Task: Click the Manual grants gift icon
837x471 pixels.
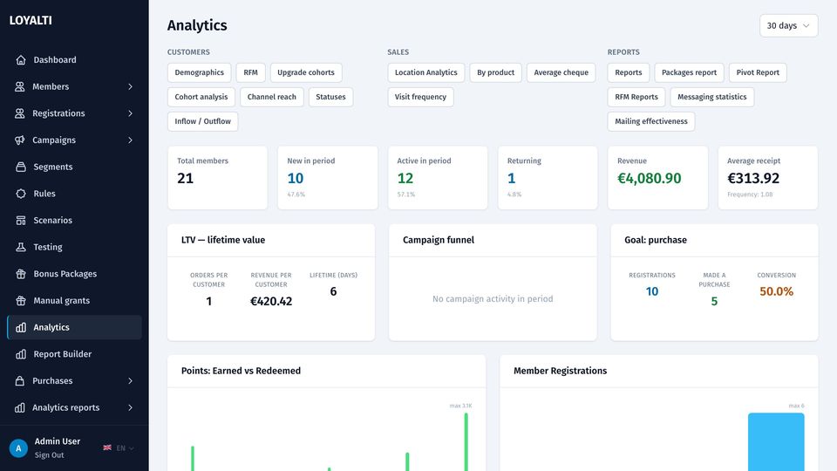Action: coord(21,300)
